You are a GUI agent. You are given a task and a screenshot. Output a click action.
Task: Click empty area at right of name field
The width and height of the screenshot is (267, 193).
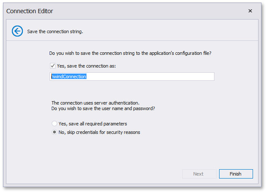point(150,77)
